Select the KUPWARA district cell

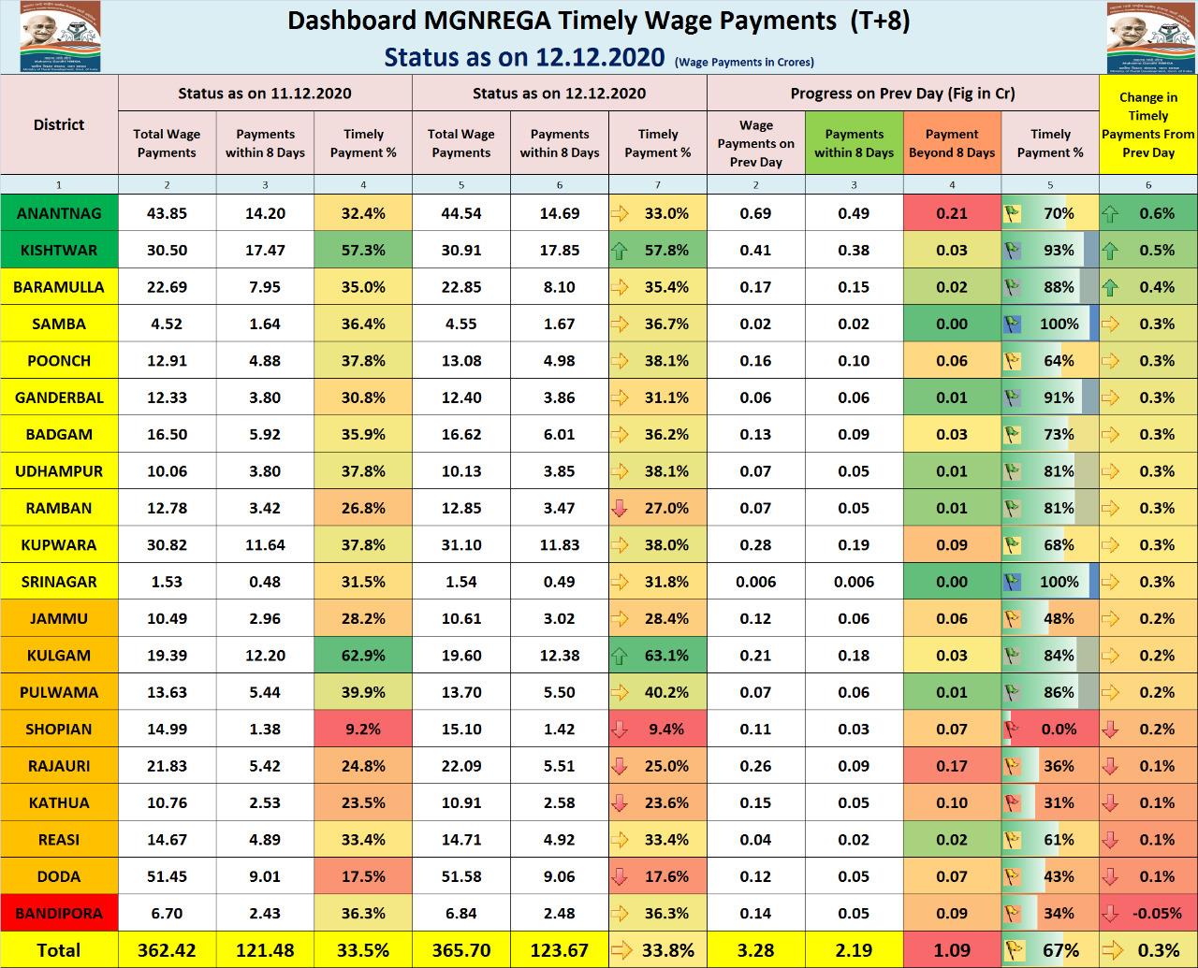(x=59, y=545)
